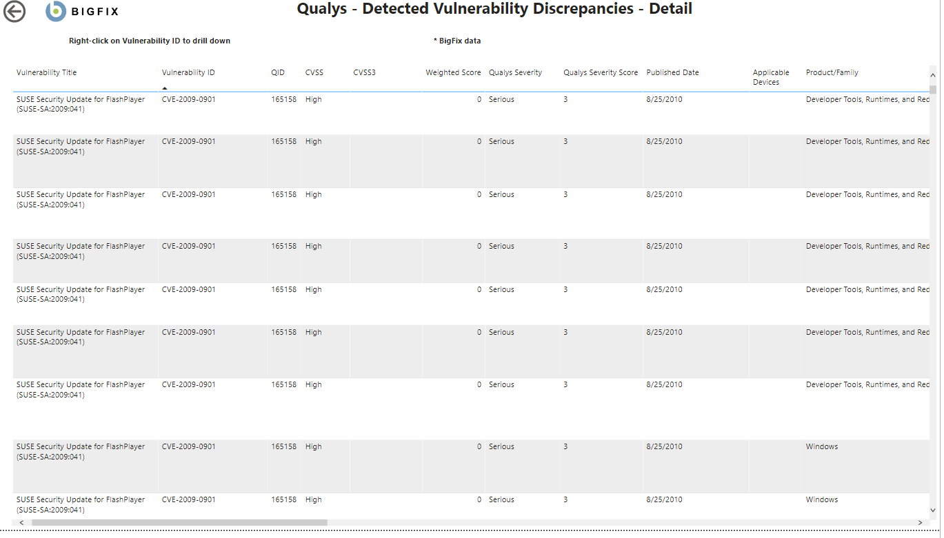Click the Product/Family column header
Image resolution: width=944 pixels, height=538 pixels.
(x=832, y=72)
